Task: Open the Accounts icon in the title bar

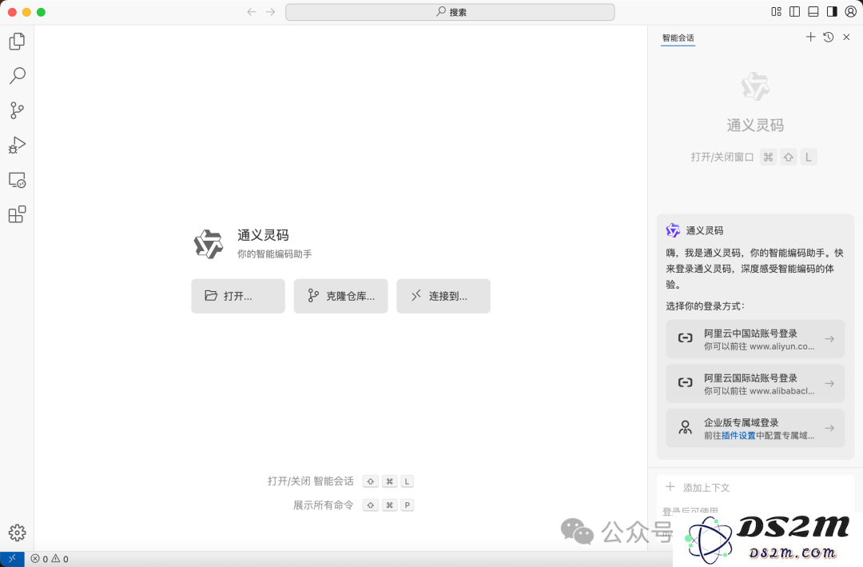Action: tap(850, 11)
